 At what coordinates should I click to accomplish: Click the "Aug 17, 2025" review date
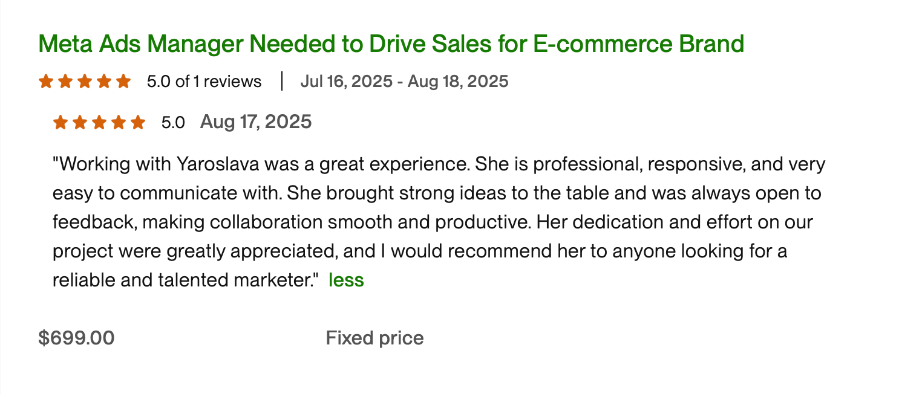tap(256, 122)
